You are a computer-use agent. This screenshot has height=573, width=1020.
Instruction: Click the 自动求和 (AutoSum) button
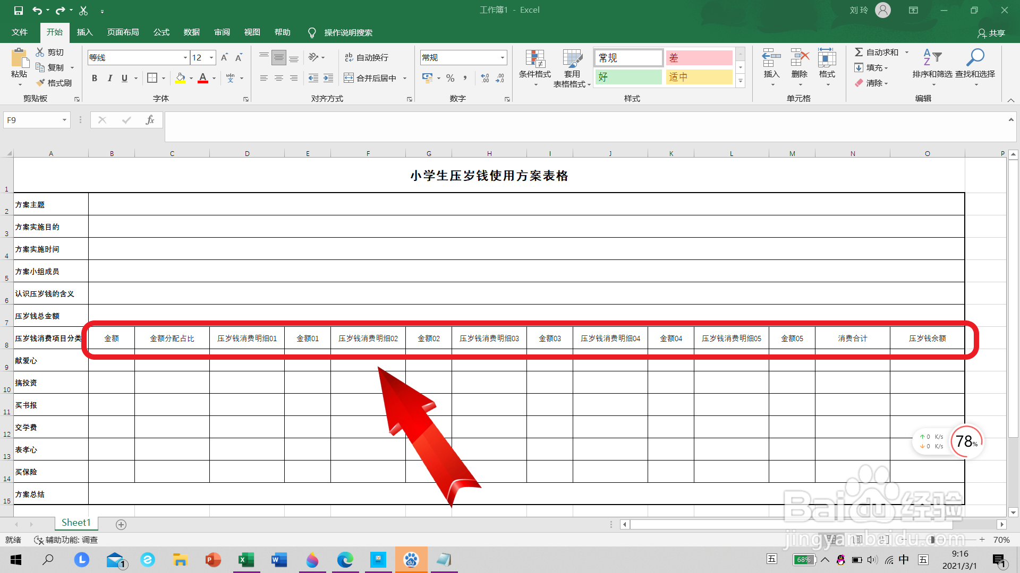pyautogui.click(x=877, y=52)
